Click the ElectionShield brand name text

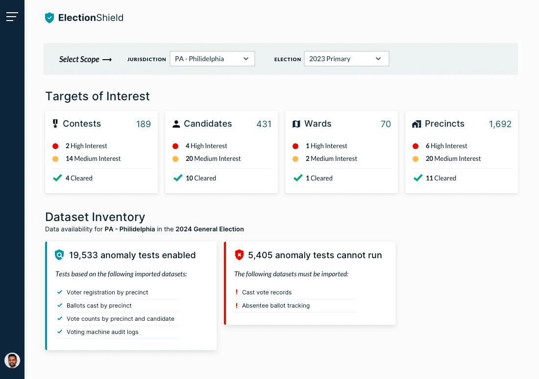pyautogui.click(x=91, y=18)
